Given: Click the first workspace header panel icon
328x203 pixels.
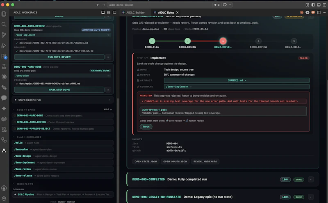Looking at the screenshot, I should [x=103, y=13].
